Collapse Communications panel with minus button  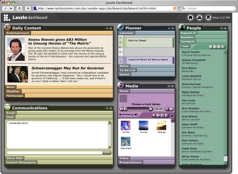(x=107, y=108)
